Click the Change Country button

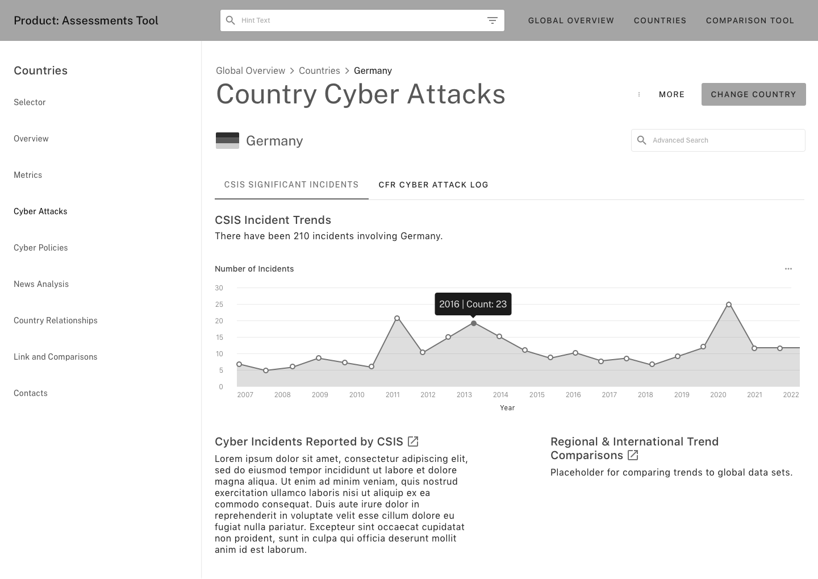click(753, 94)
